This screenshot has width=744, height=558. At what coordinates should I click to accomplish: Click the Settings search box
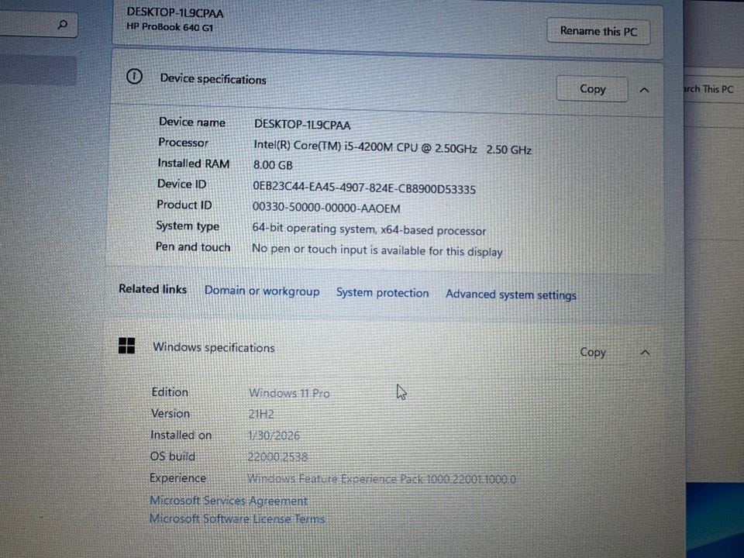[x=38, y=24]
